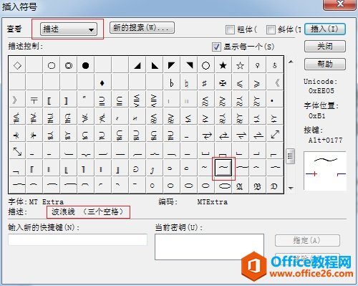This screenshot has width=358, height=286.
Task: Choose the right double angle bracket 》
Action: 15,100
